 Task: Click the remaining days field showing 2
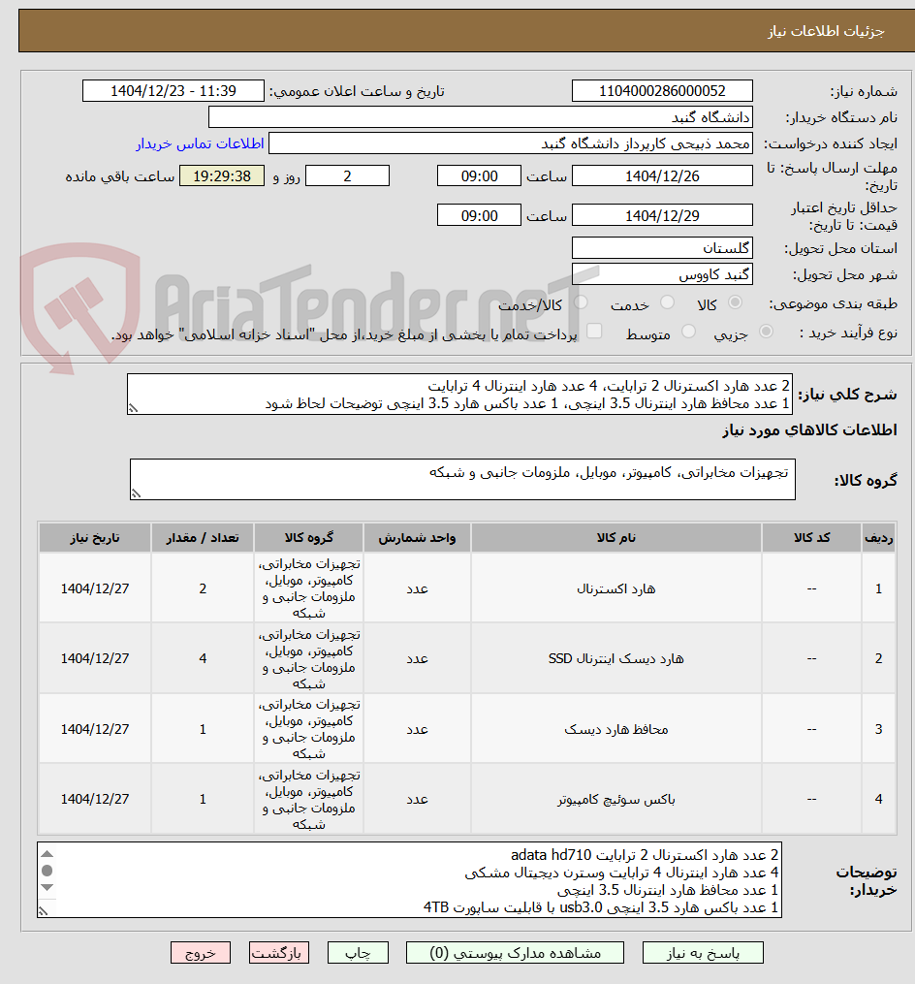[347, 176]
